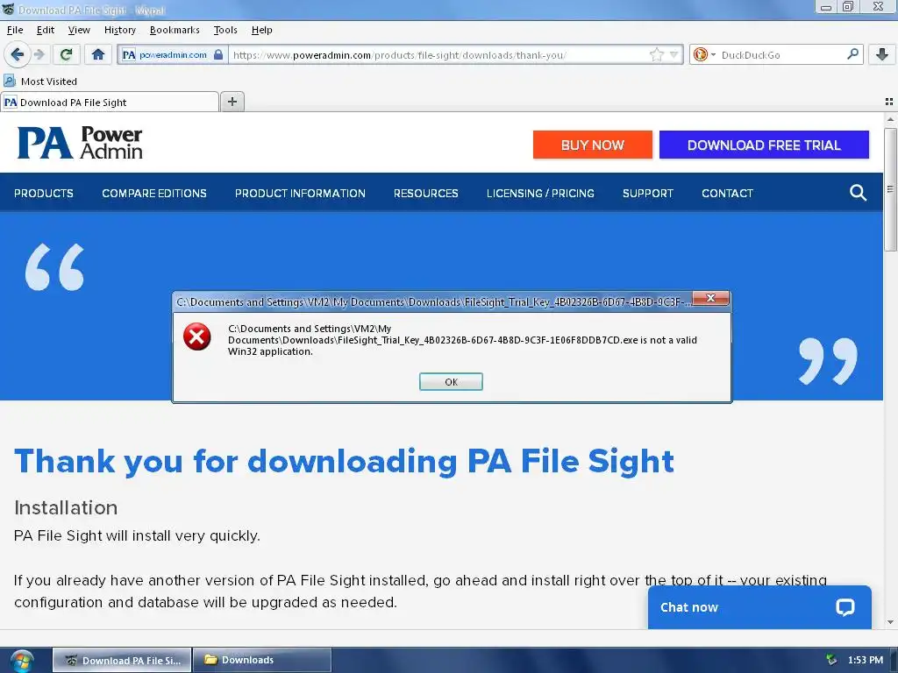Screen dimensions: 898x673
Task: Open the downloads arrow toolbar button
Action: click(882, 54)
